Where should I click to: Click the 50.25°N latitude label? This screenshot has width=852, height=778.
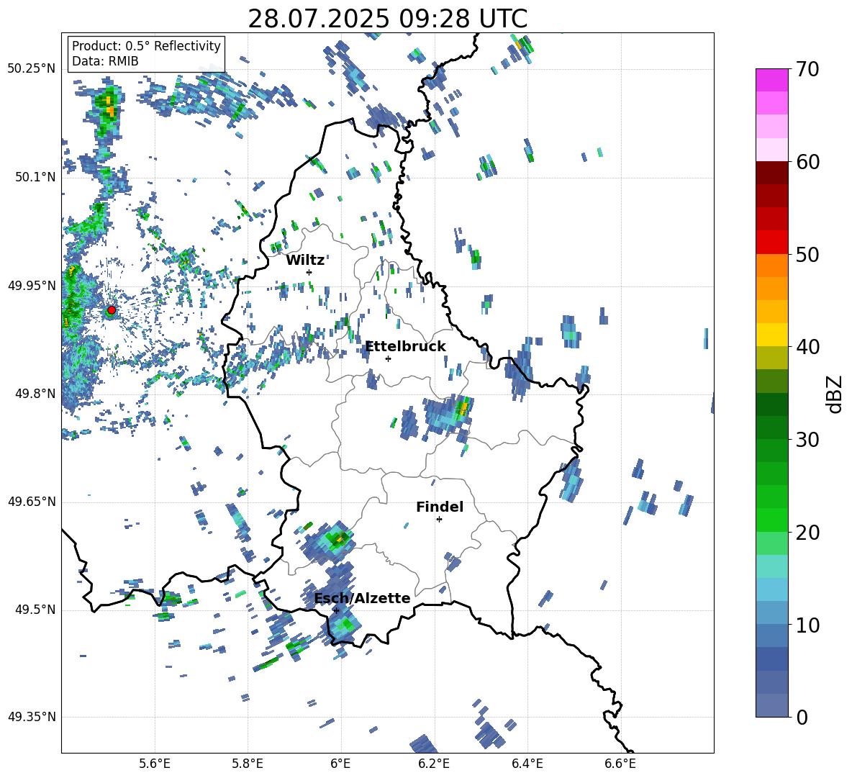coord(32,69)
